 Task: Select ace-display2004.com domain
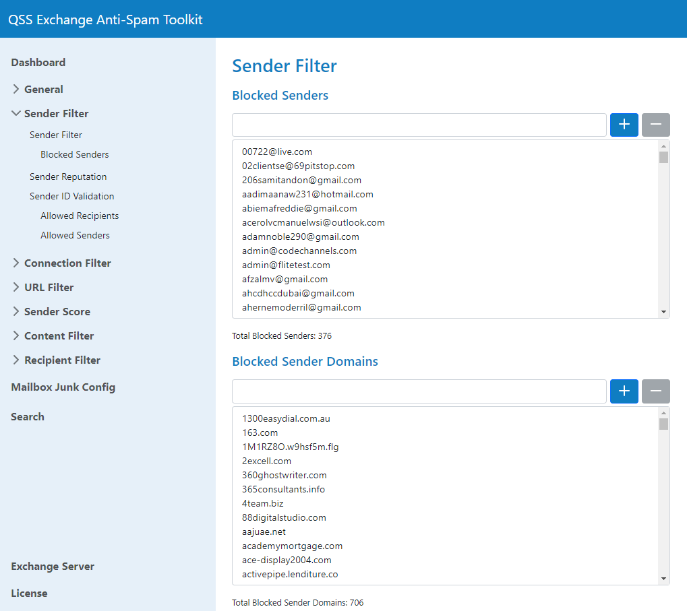287,560
